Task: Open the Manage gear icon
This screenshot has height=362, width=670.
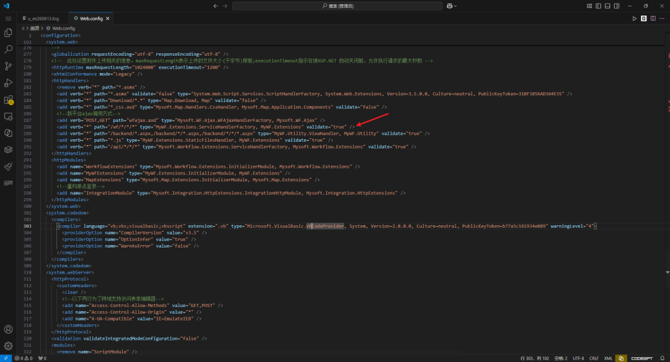Action: pyautogui.click(x=8, y=346)
